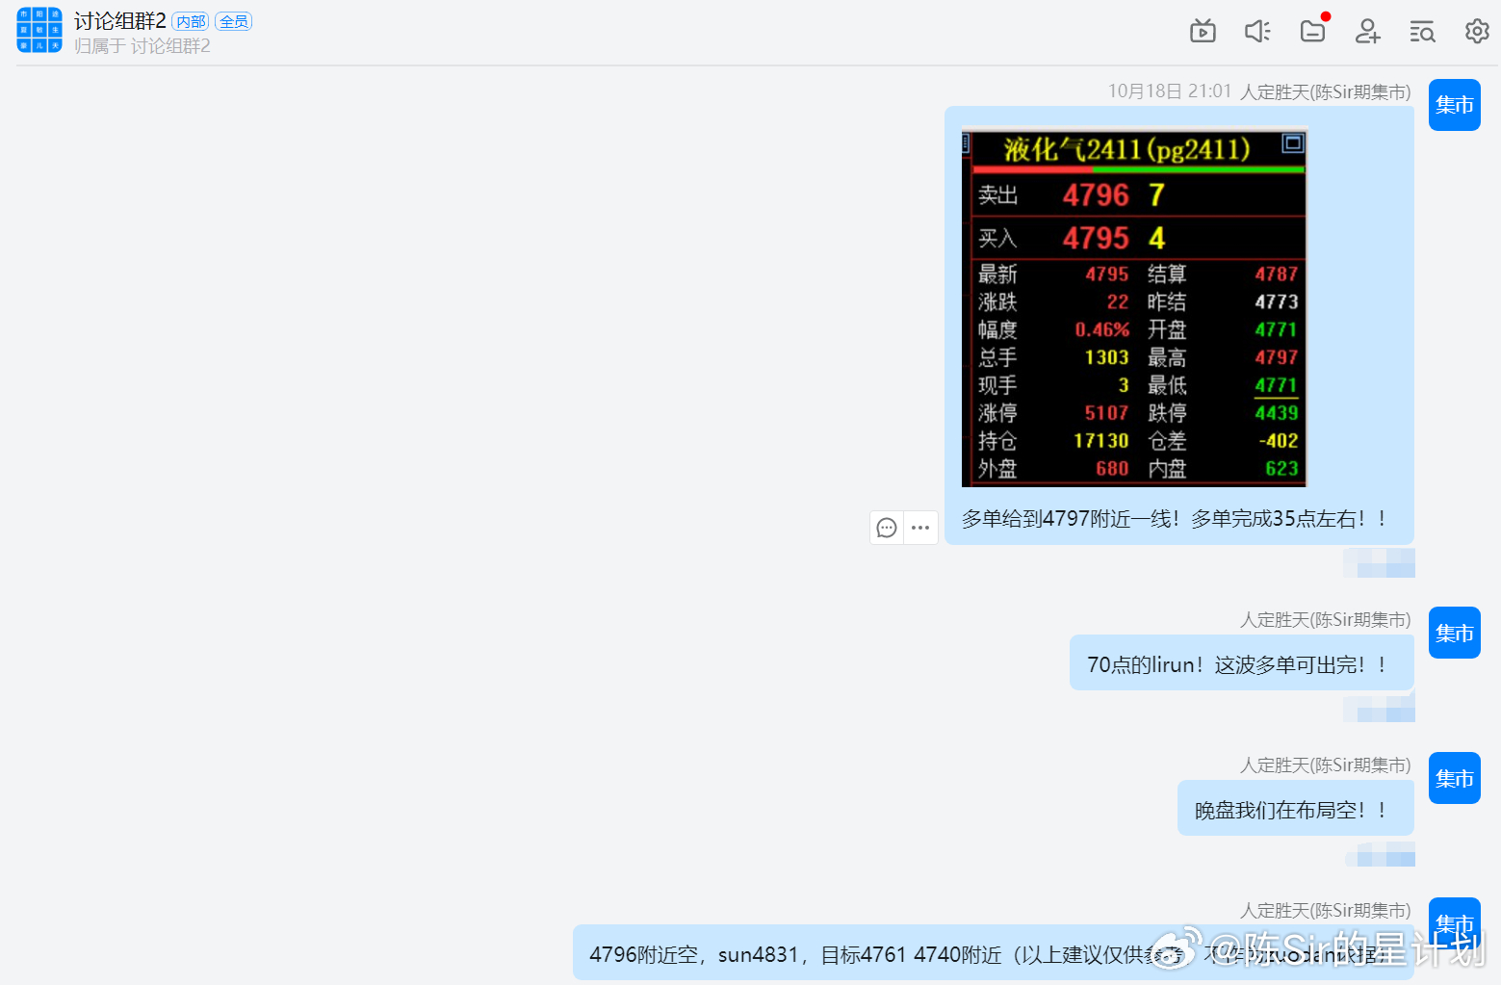Click 集市 avatar beside 晚盘我们在布局空 message
1501x985 pixels.
tap(1454, 778)
